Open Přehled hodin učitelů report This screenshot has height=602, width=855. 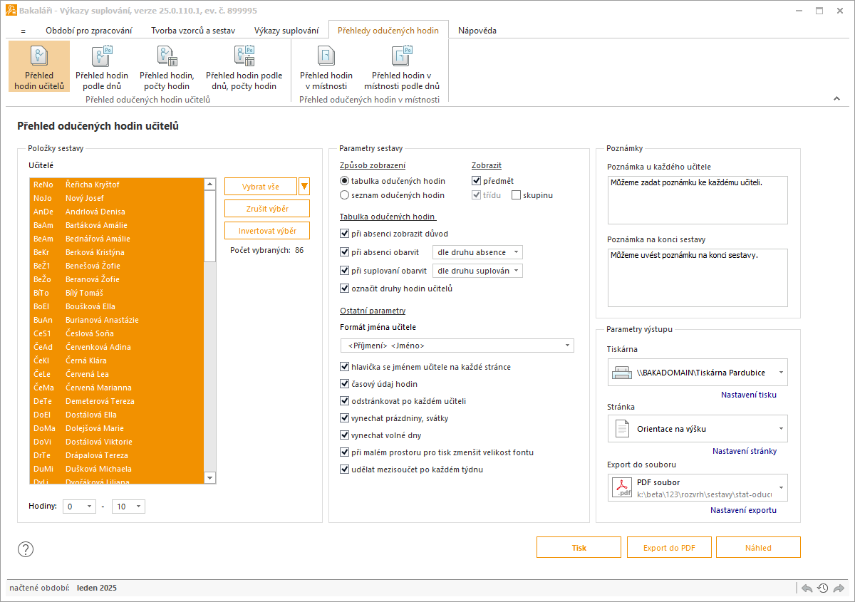coord(39,66)
